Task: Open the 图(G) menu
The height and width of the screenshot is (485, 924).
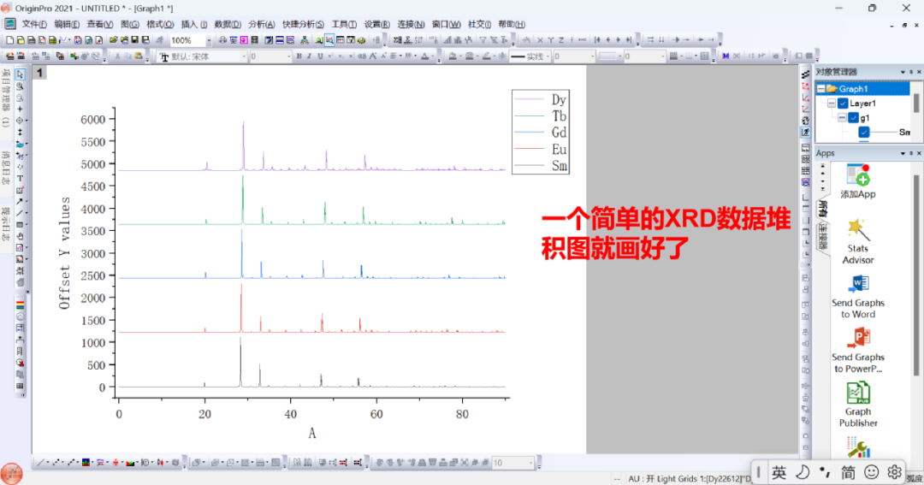Action: 130,24
